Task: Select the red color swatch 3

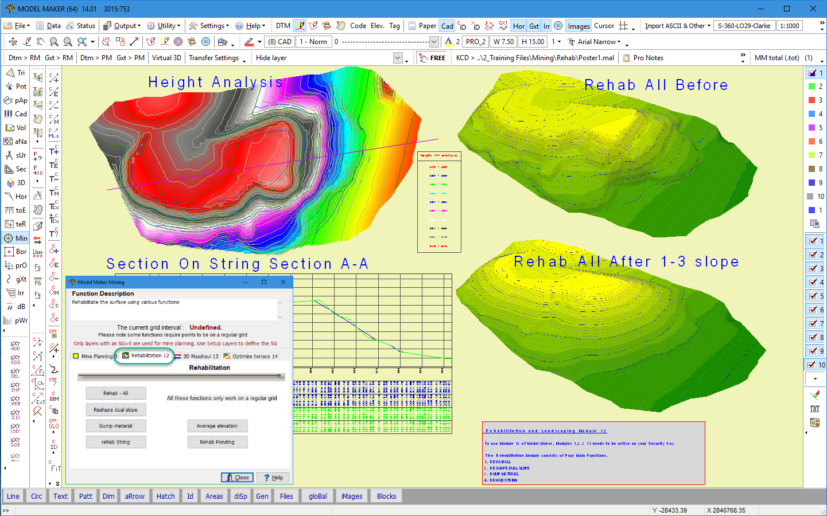Action: 812,100
